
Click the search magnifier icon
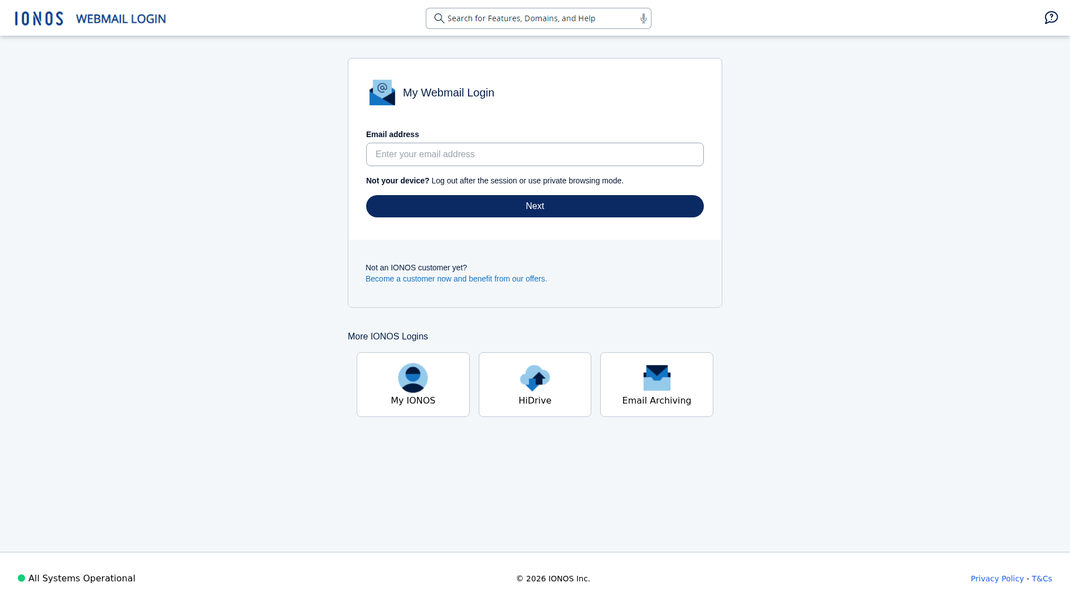point(439,18)
